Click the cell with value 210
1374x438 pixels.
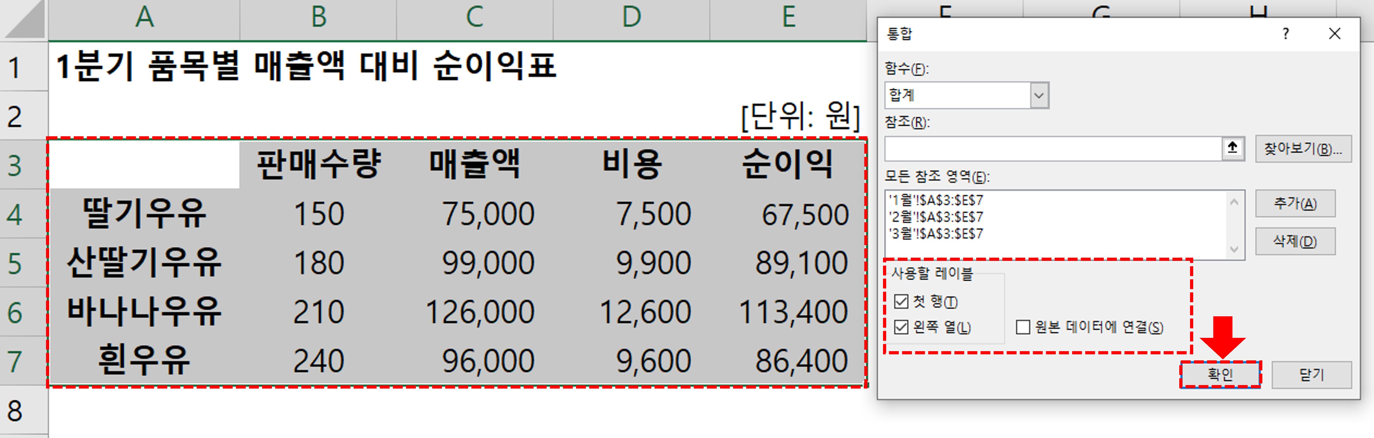[x=318, y=312]
